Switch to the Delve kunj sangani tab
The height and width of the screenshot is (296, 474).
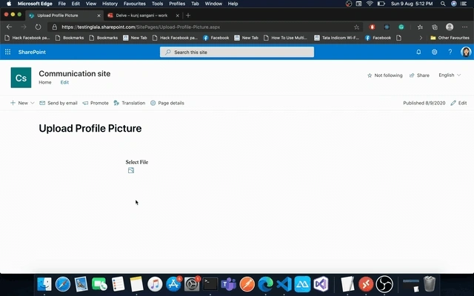click(x=143, y=16)
